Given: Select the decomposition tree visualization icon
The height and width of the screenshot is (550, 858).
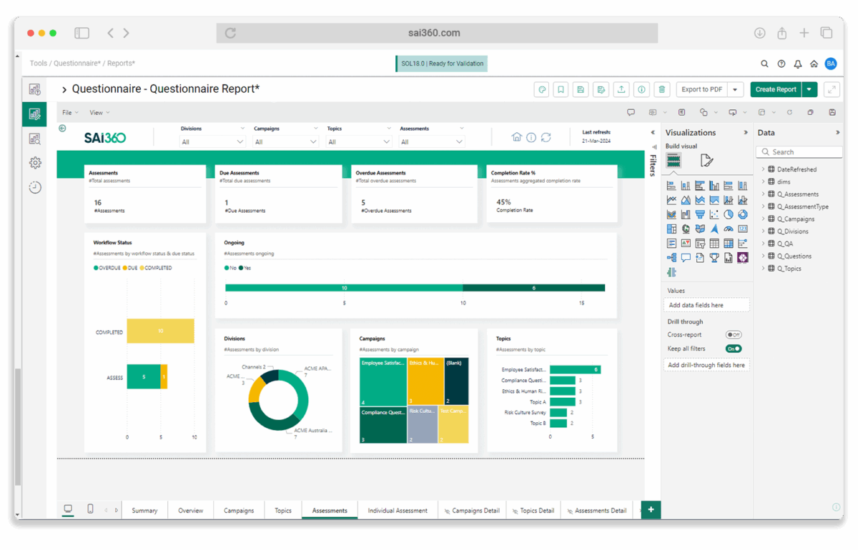Looking at the screenshot, I should 671,258.
